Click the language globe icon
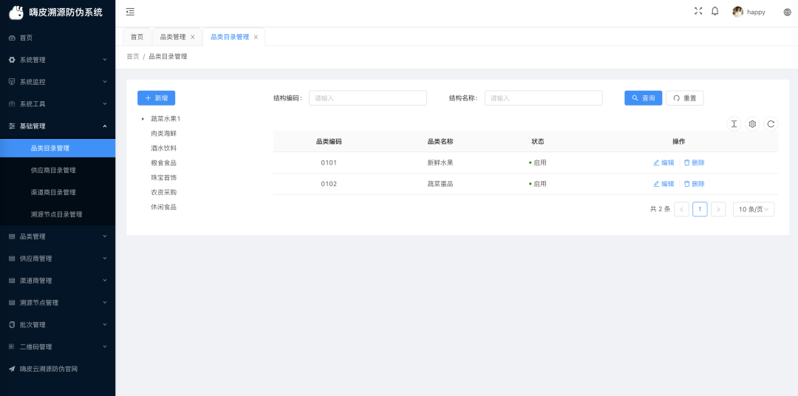The height and width of the screenshot is (396, 798). (x=787, y=12)
